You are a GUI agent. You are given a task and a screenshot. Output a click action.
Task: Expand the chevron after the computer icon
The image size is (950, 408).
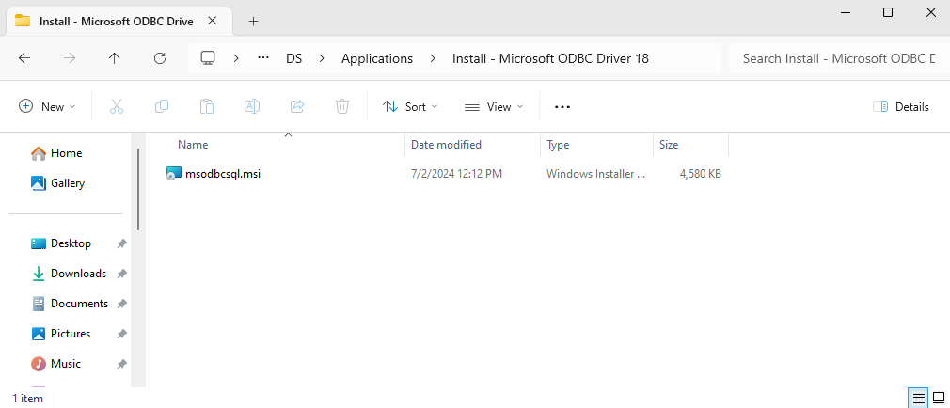pyautogui.click(x=236, y=58)
